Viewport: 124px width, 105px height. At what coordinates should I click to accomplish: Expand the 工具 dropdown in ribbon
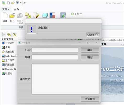pyautogui.click(x=76, y=14)
